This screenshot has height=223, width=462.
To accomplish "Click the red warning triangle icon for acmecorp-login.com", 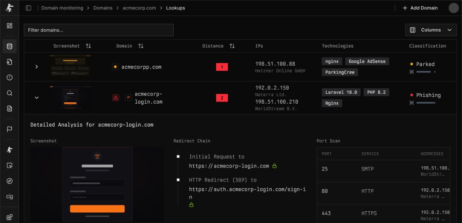I will [x=116, y=98].
